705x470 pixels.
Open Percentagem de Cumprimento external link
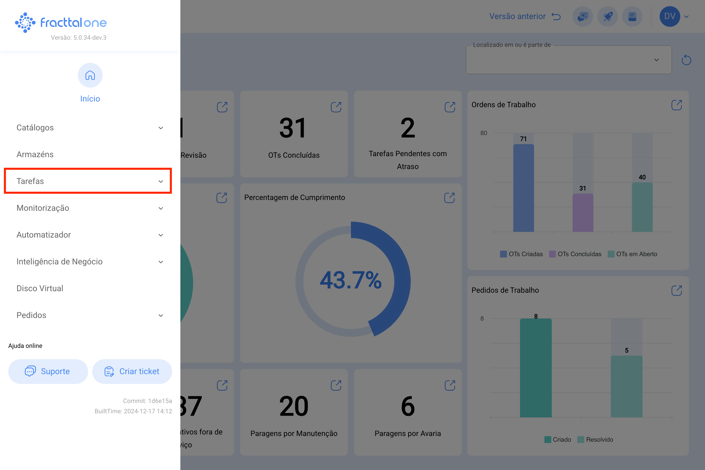click(x=449, y=198)
